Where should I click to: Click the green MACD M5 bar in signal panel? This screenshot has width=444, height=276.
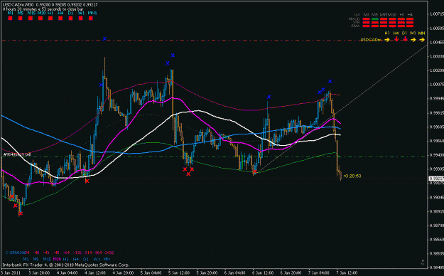point(375,19)
